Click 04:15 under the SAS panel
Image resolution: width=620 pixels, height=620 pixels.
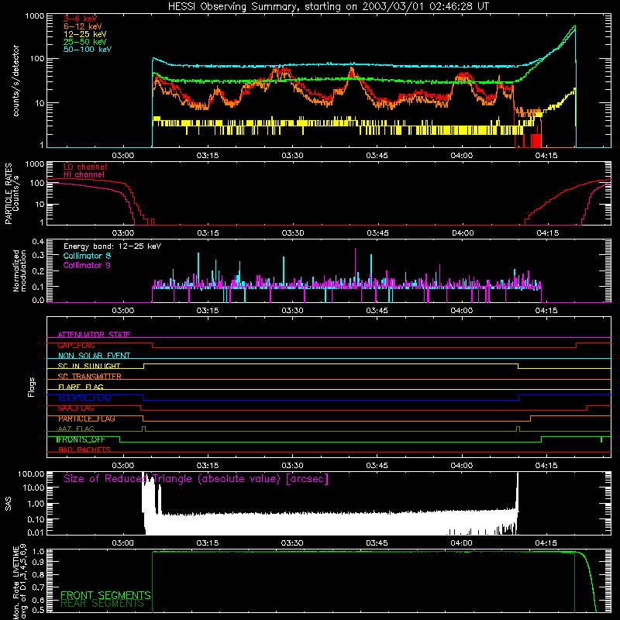pyautogui.click(x=546, y=543)
